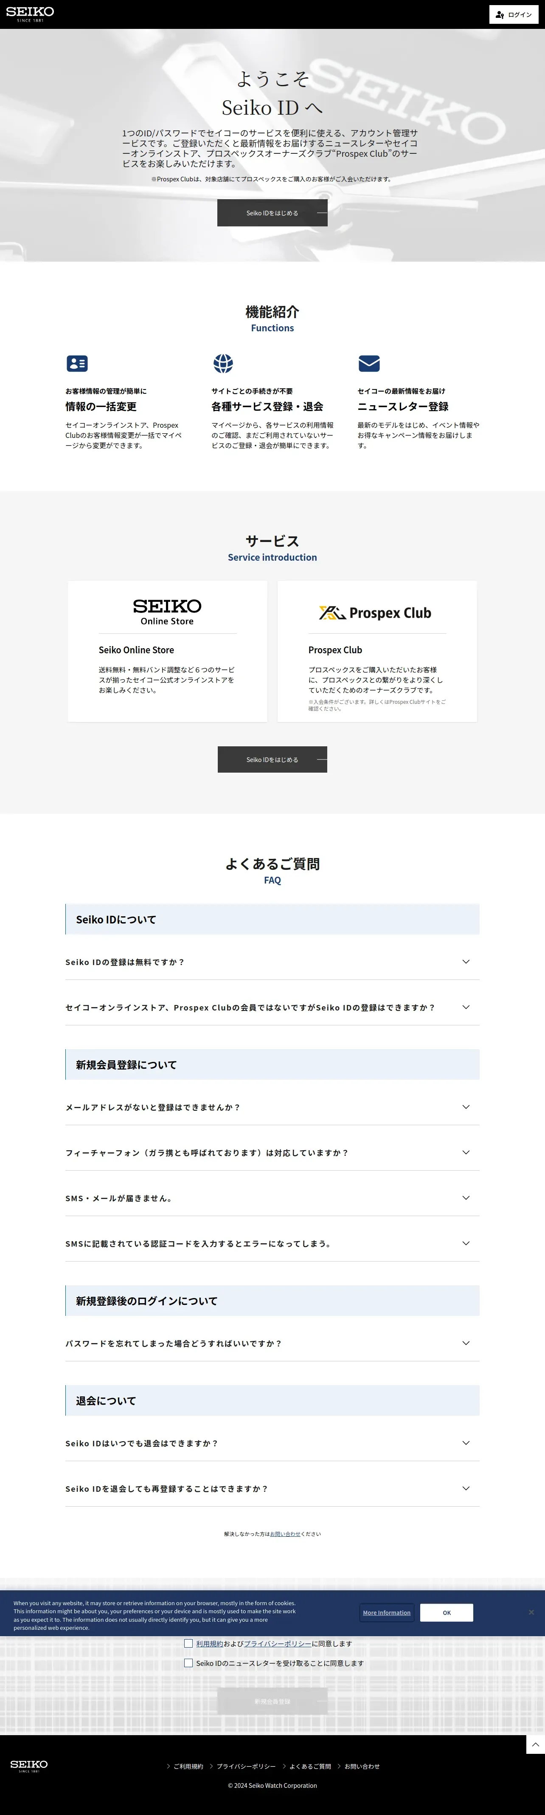Viewport: 545px width, 1815px height.
Task: Click Seiko IDをはじめる button below service cards
Action: (272, 759)
